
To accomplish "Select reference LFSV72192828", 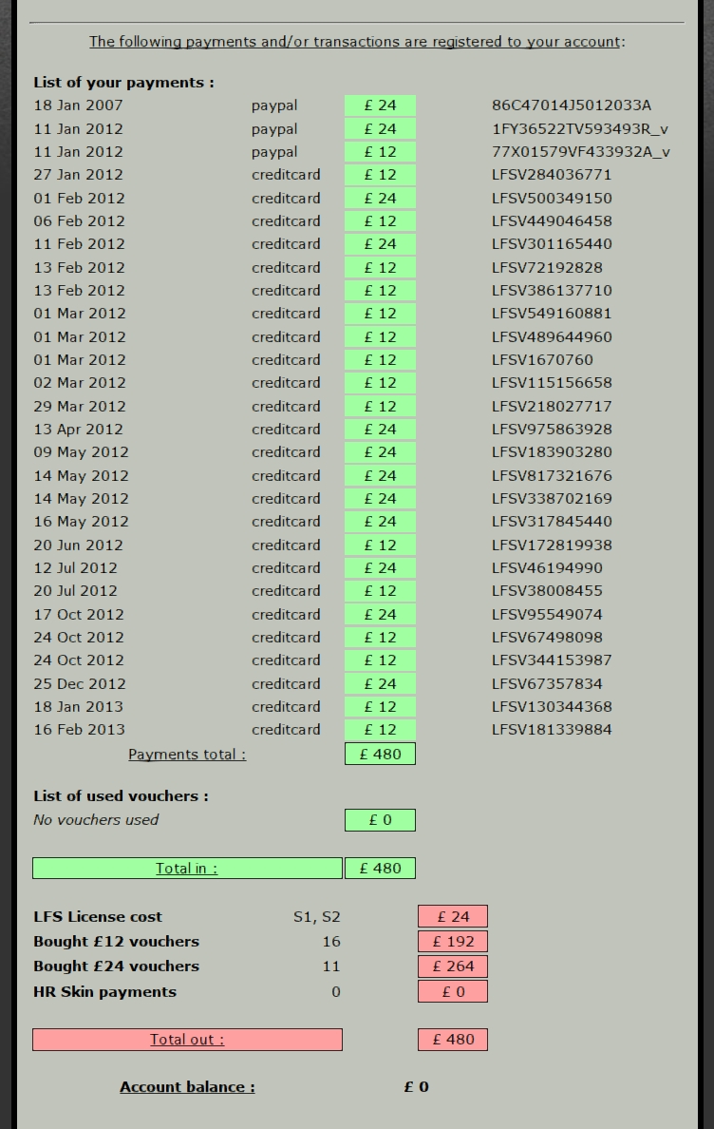I will coord(547,267).
